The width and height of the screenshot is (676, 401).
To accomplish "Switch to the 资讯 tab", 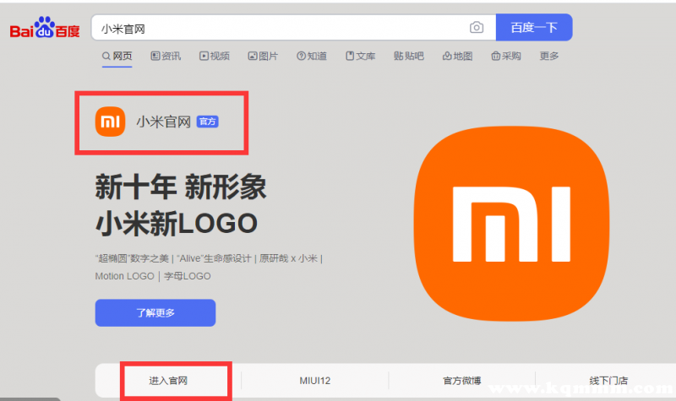I will (x=166, y=57).
